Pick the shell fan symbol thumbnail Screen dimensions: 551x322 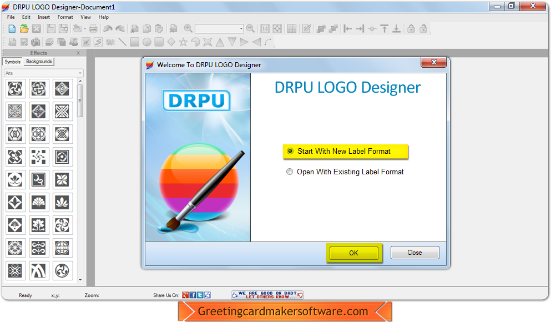point(38,203)
